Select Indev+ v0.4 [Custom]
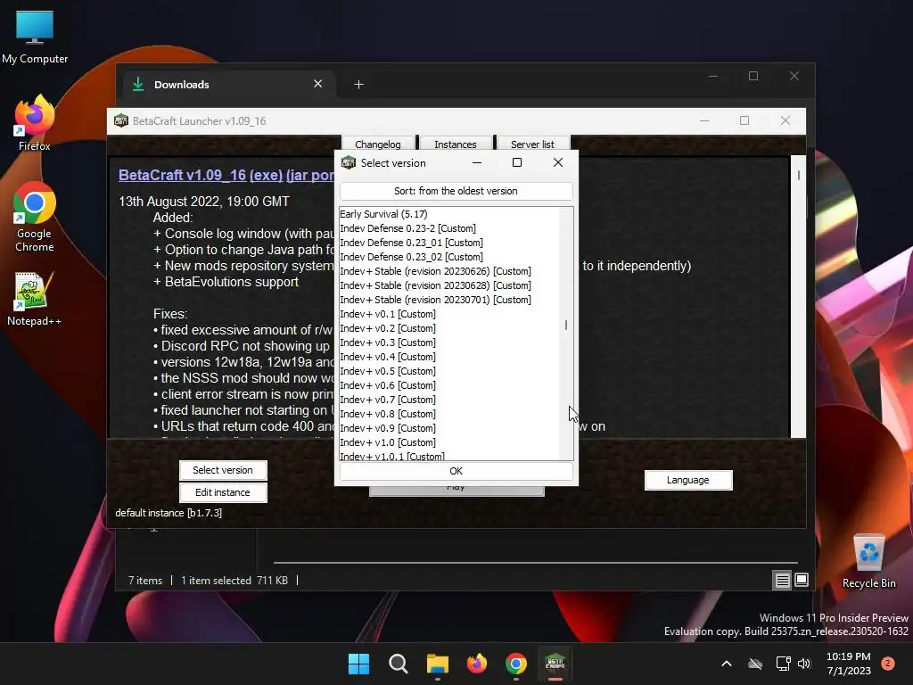The image size is (913, 685). (x=449, y=357)
